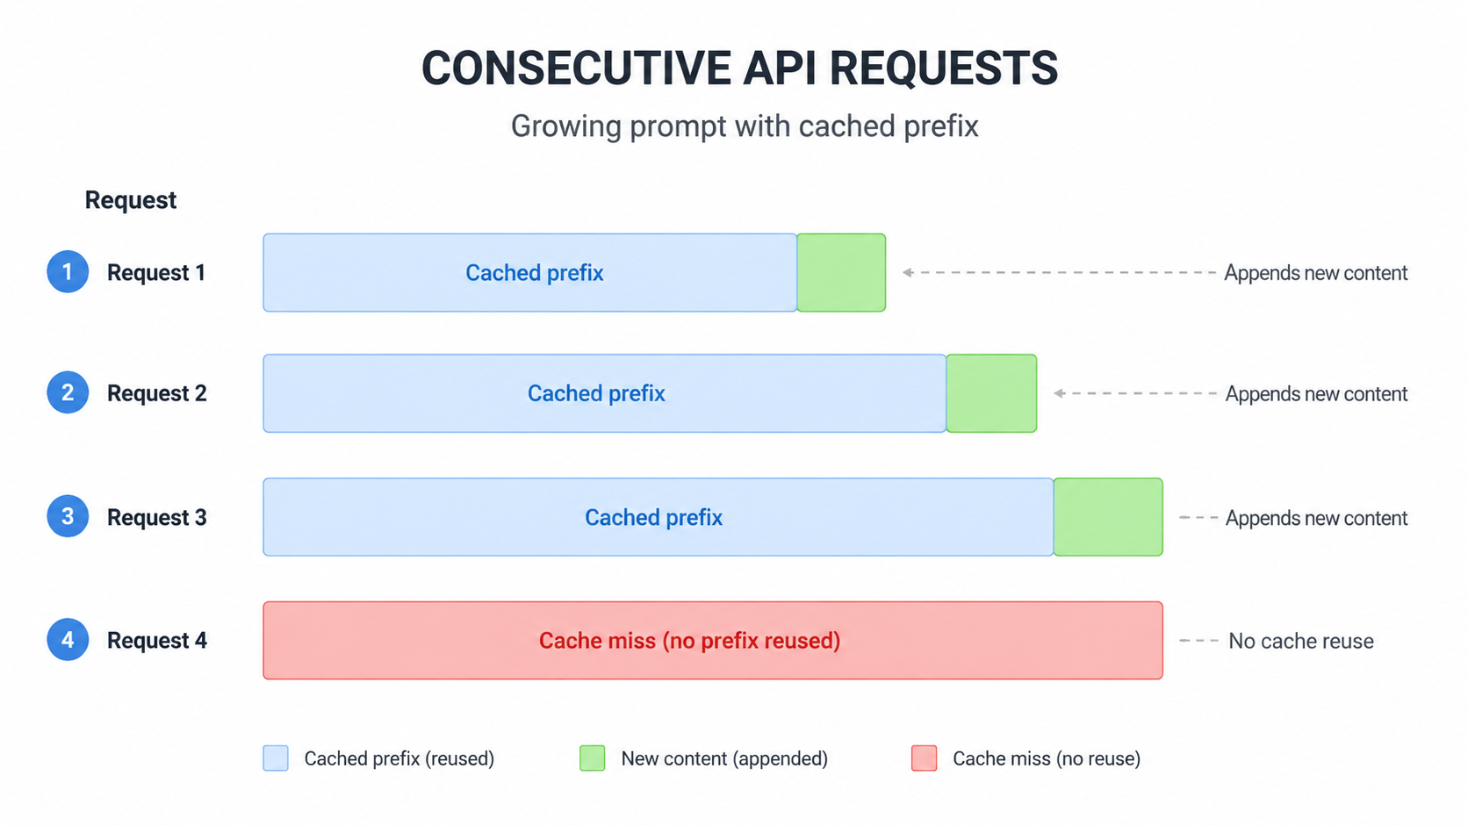Click the red Cache miss bar in Request 4

(x=713, y=640)
